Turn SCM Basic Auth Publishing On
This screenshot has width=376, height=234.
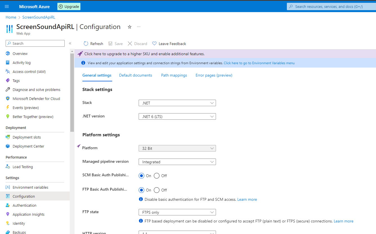(x=141, y=176)
